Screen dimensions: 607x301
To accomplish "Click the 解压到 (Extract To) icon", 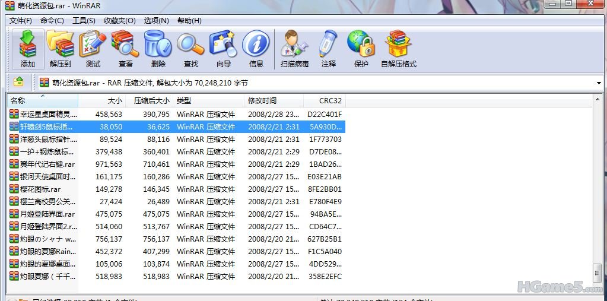I will pos(60,49).
